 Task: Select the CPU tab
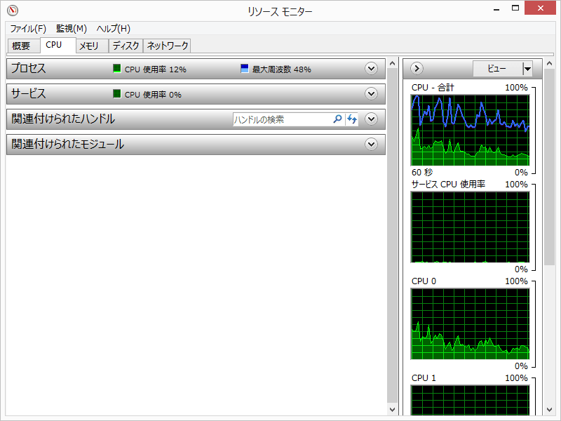click(58, 45)
